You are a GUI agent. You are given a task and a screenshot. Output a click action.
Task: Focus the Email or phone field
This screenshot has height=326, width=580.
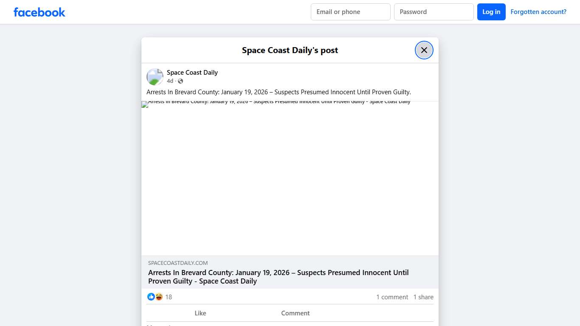(x=350, y=12)
